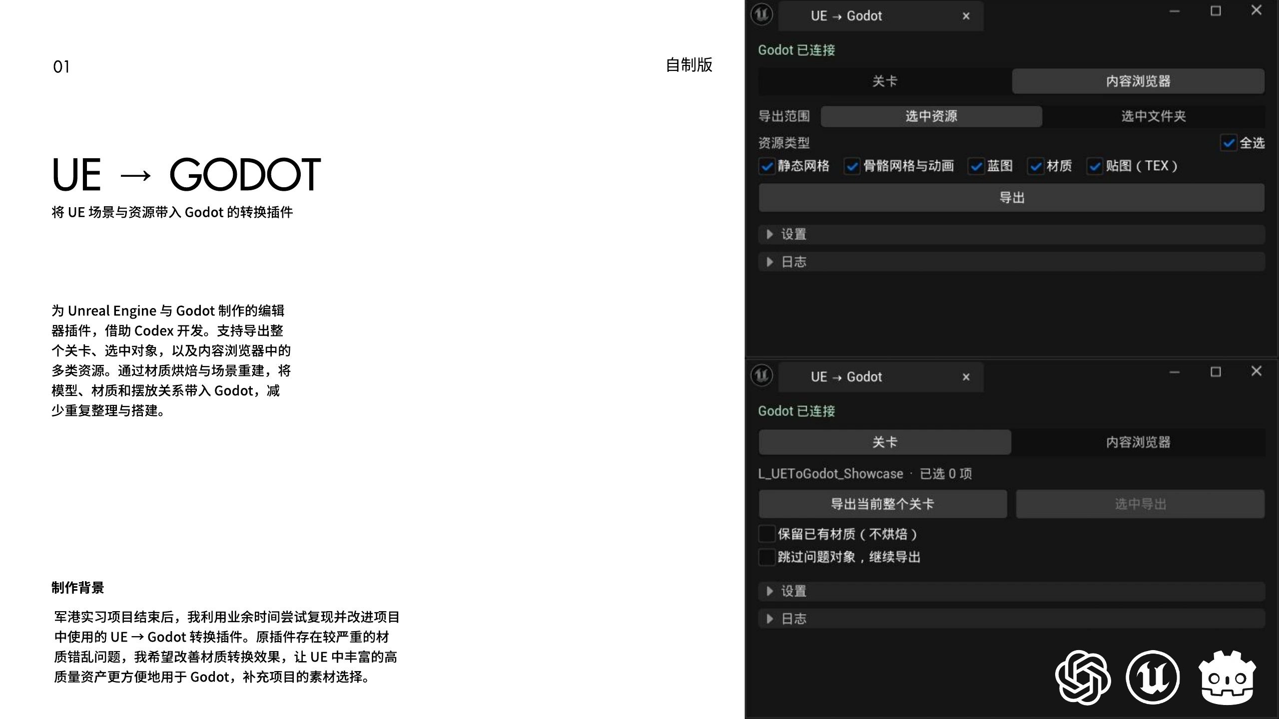This screenshot has height=719, width=1279.
Task: Uncheck the 蓝图 checkbox
Action: click(x=976, y=166)
